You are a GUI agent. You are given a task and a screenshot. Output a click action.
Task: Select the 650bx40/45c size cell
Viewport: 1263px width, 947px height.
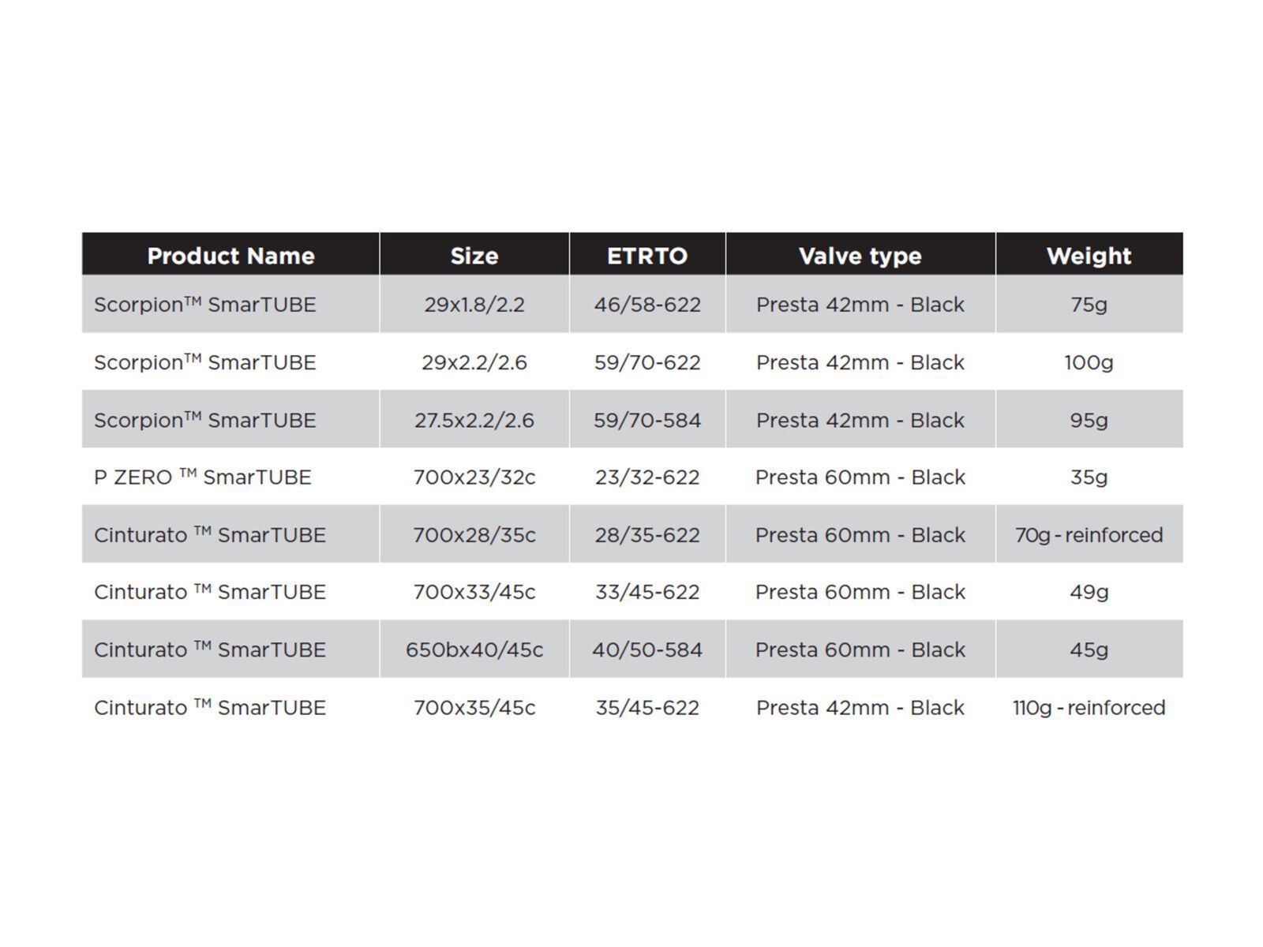474,649
